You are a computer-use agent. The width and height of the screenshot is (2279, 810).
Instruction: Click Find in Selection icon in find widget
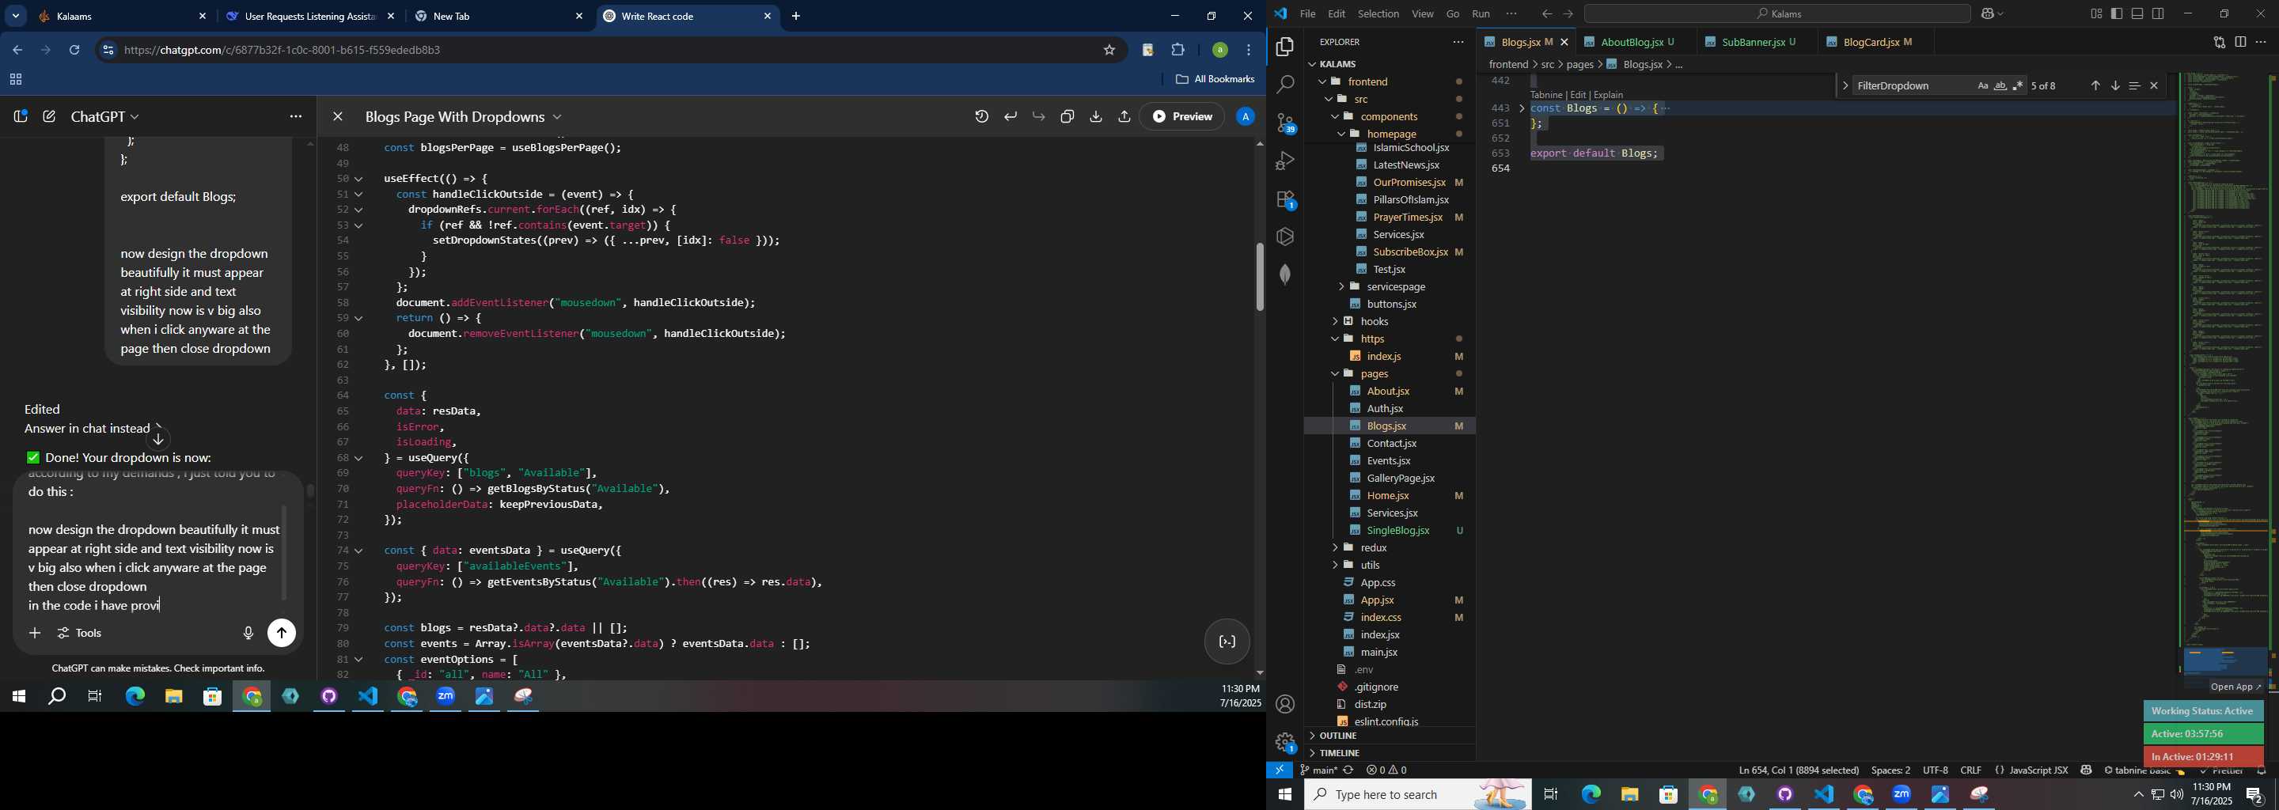coord(2134,85)
